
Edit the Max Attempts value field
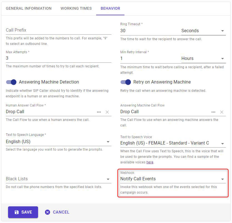click(x=59, y=58)
